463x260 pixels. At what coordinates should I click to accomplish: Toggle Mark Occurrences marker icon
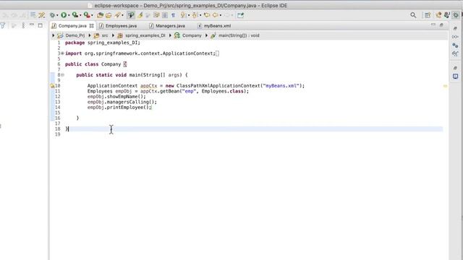tap(140, 15)
